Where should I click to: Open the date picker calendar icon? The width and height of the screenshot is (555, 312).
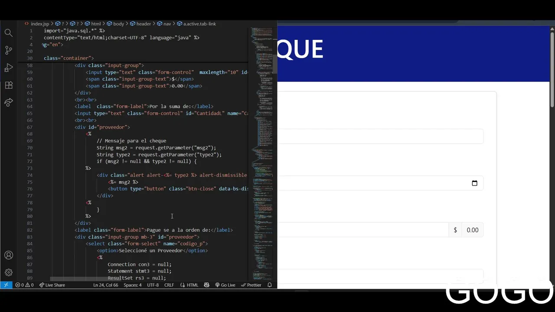point(474,183)
